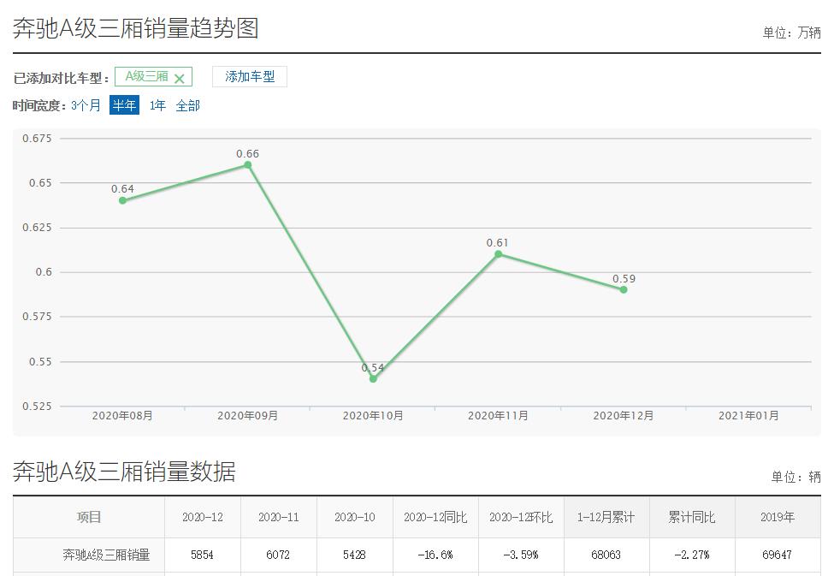Click the 69647 cell for 2019

pyautogui.click(x=777, y=555)
